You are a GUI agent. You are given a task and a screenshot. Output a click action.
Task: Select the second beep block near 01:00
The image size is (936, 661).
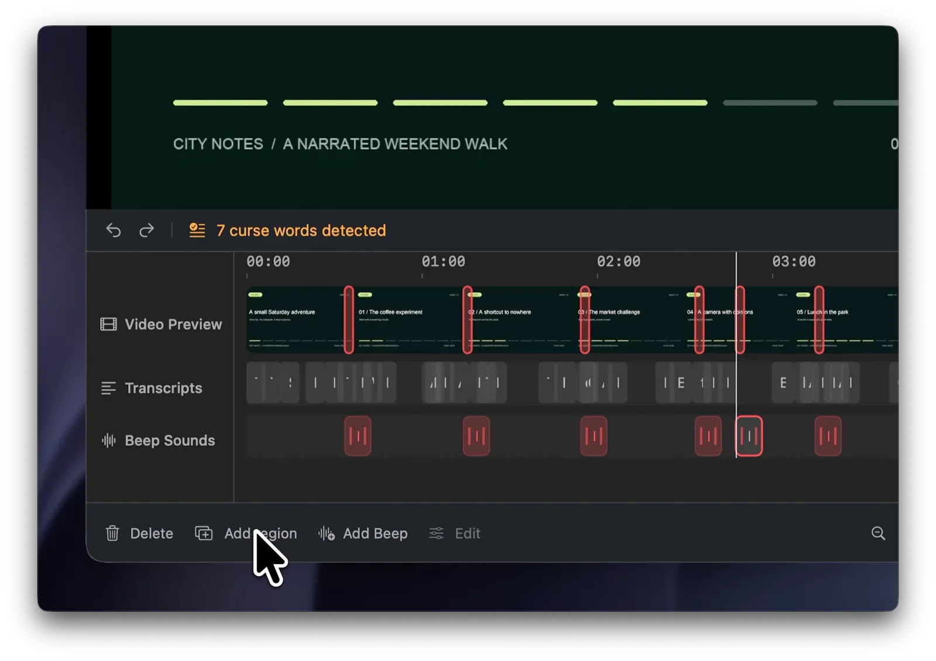coord(476,436)
